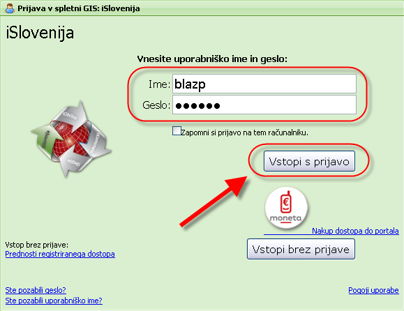Viewport: 404px width, 311px height.
Task: Click the iSlovenija globe arrows logo
Action: coord(71,139)
